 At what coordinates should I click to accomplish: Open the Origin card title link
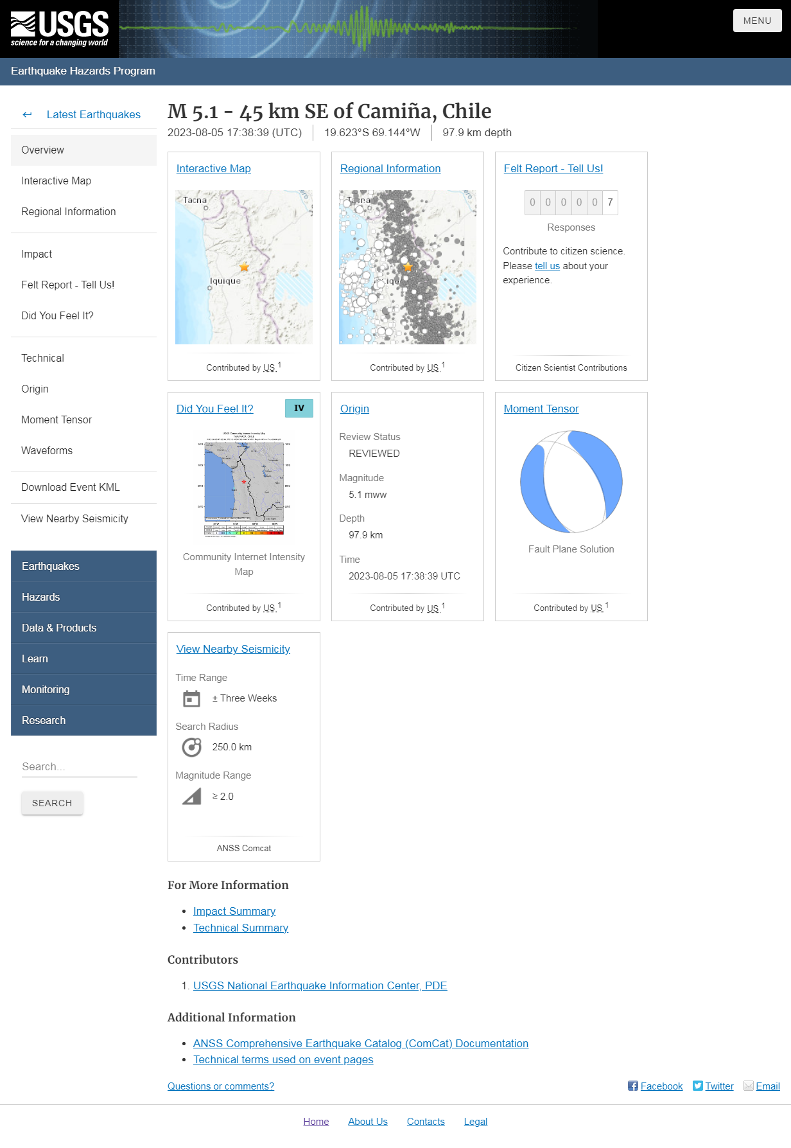click(354, 409)
